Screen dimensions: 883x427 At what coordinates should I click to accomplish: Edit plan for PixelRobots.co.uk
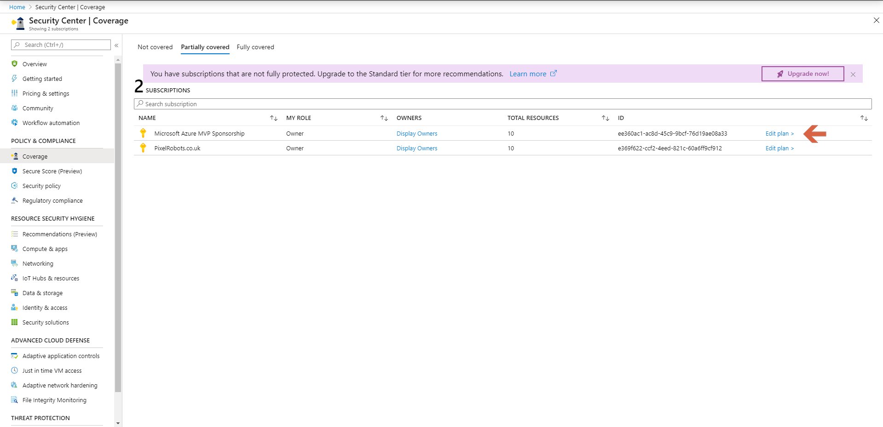pos(779,148)
